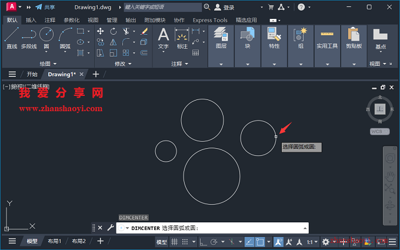Click the Sign in (登录) button

225,8
